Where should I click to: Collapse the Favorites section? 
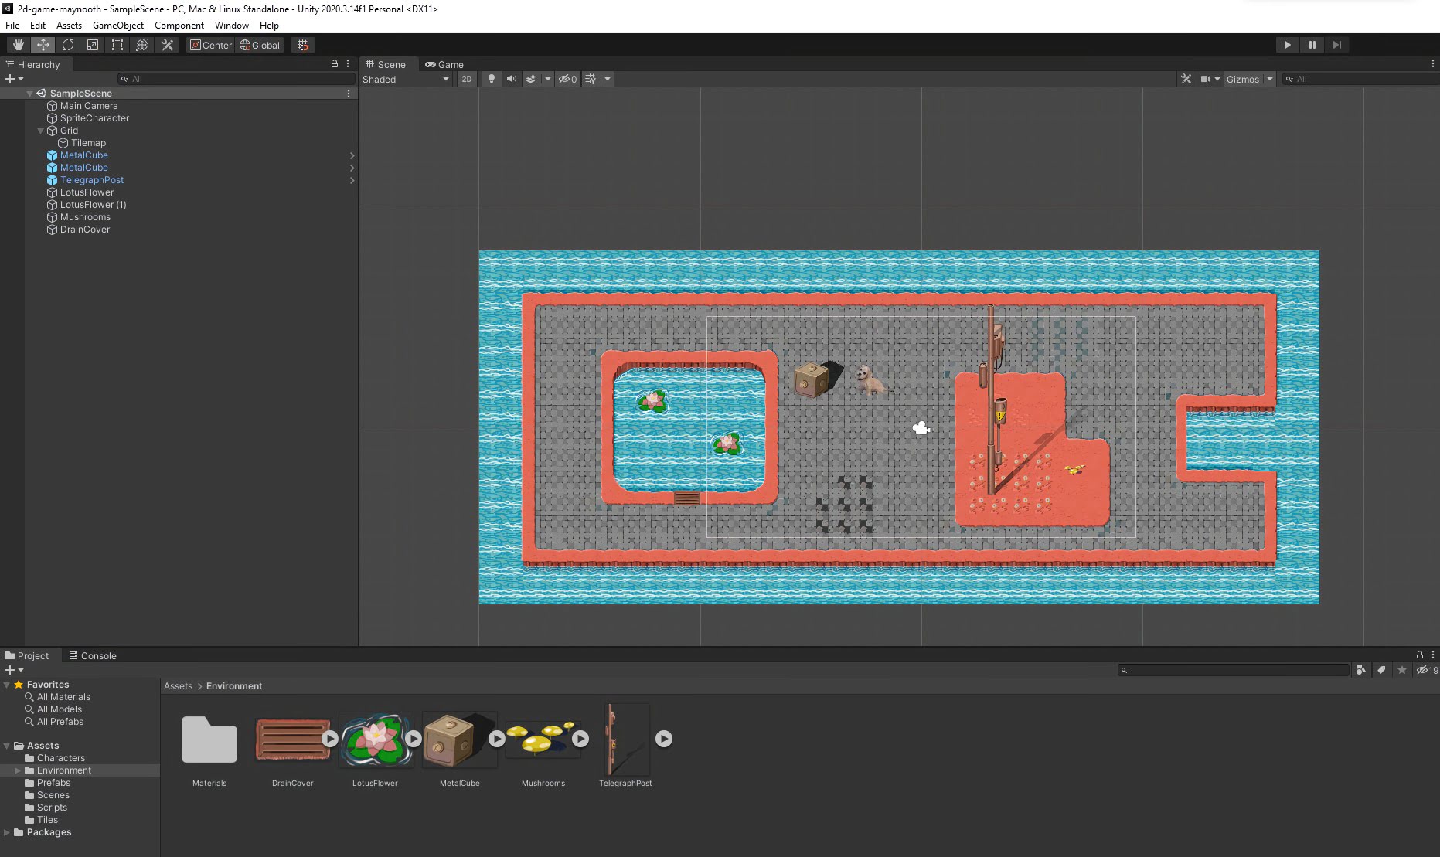click(x=7, y=685)
